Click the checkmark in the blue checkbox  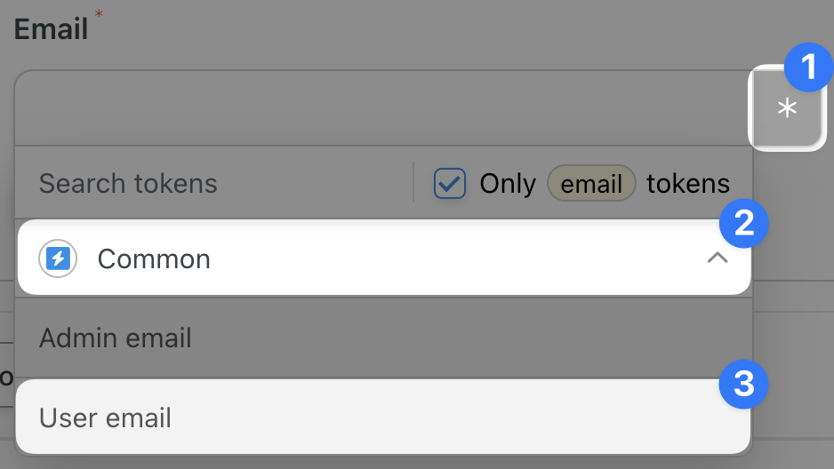coord(450,184)
